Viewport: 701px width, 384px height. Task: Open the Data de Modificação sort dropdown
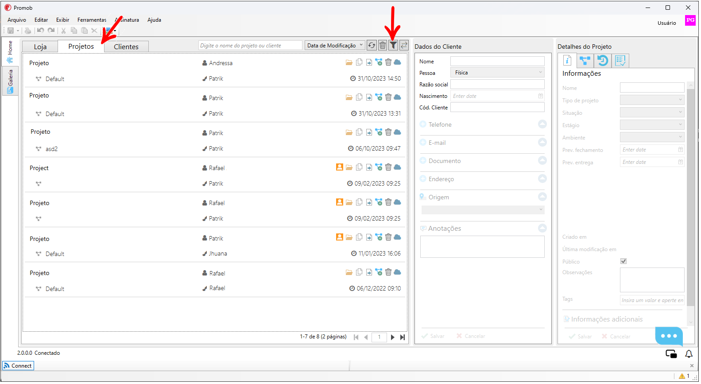point(335,45)
